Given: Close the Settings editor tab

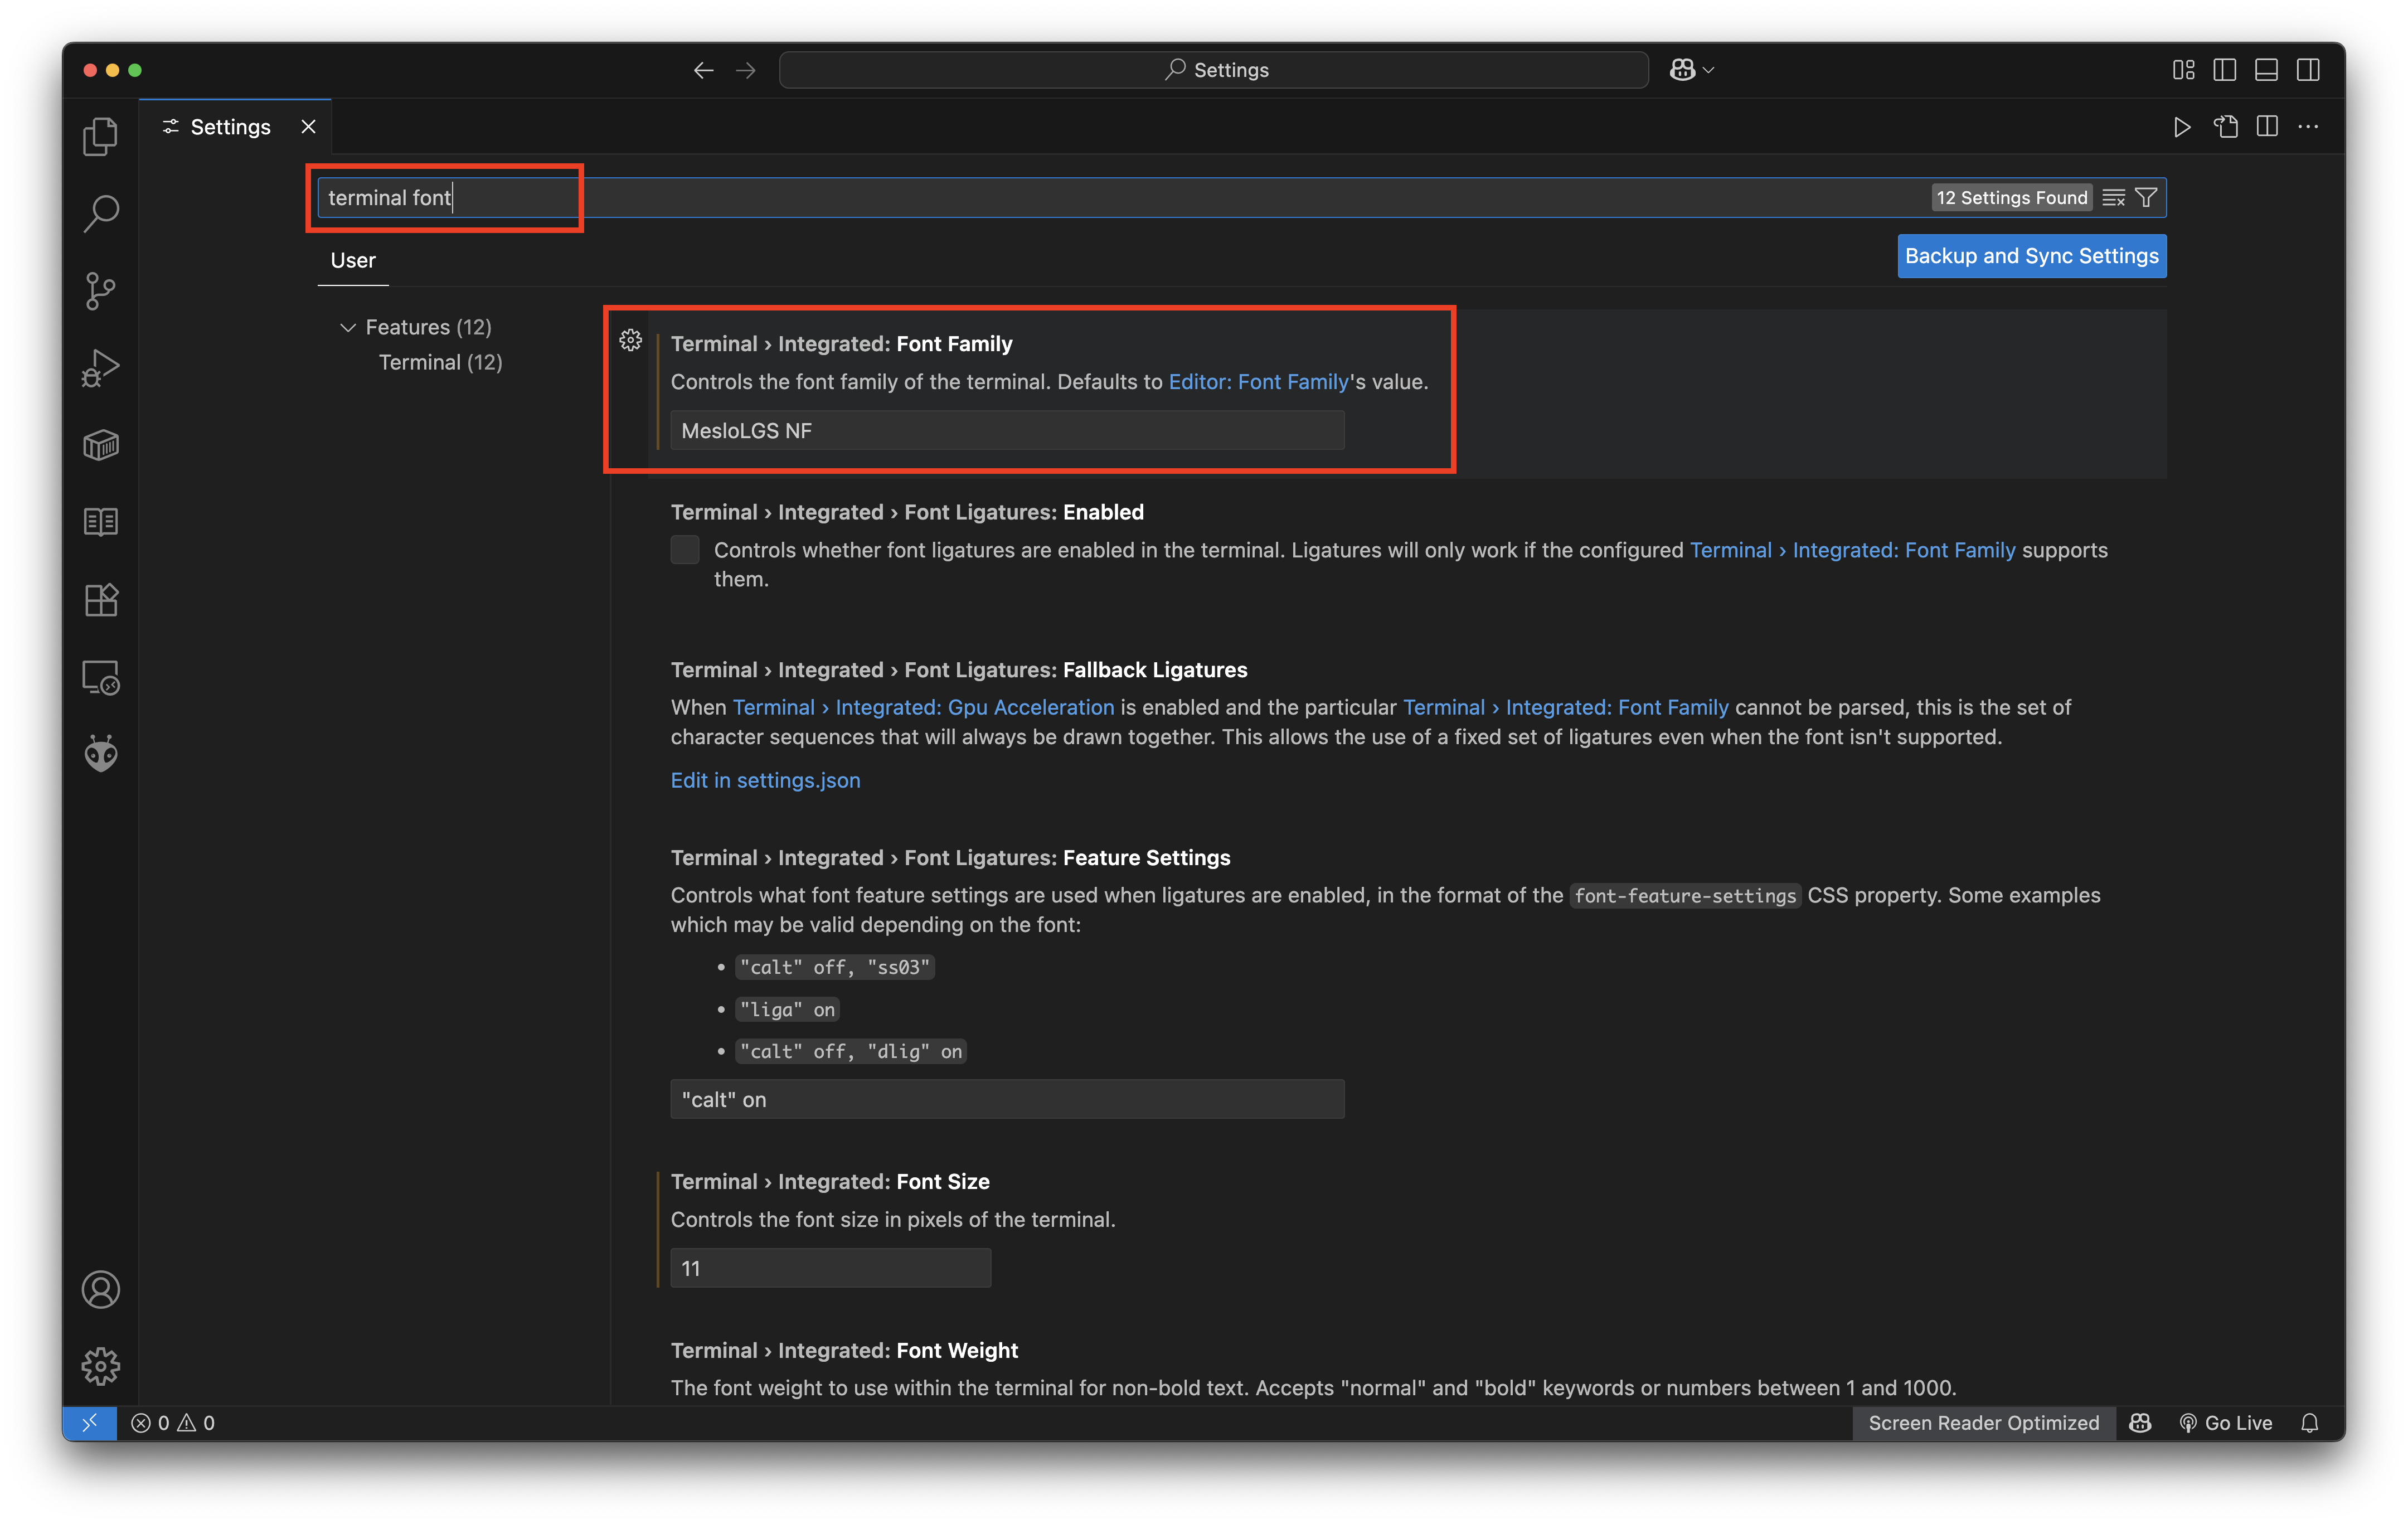Looking at the screenshot, I should click(309, 127).
